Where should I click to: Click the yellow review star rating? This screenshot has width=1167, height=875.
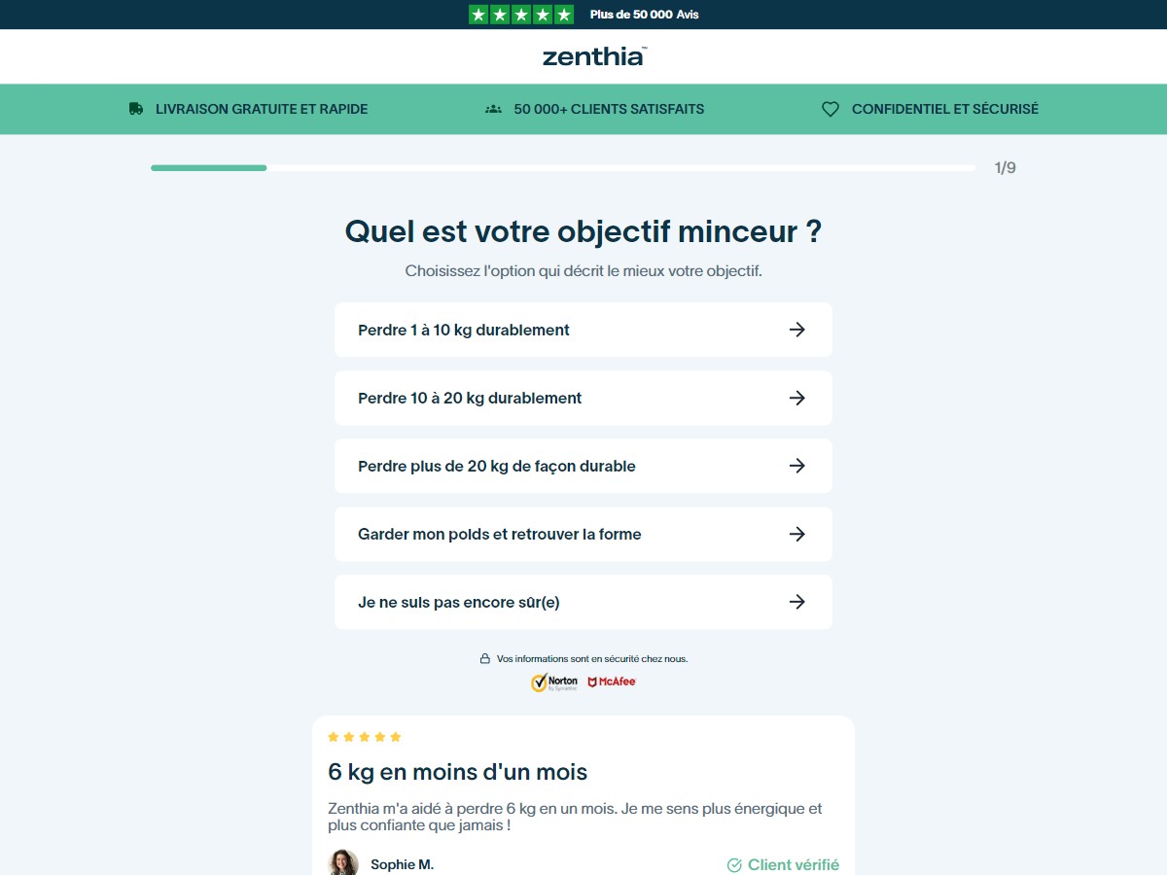click(365, 737)
